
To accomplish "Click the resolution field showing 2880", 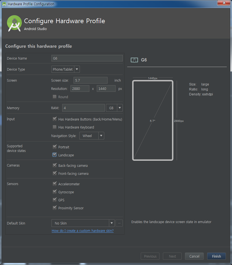I will pos(80,89).
